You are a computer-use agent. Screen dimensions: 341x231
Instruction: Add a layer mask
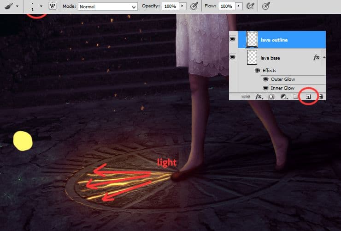tap(271, 97)
